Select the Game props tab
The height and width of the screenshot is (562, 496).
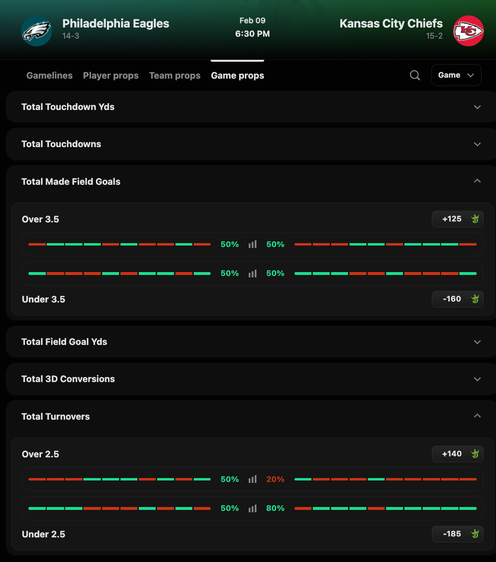pyautogui.click(x=238, y=76)
